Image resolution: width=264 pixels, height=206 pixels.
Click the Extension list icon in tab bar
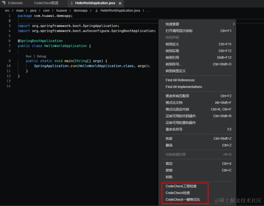coord(4,3)
